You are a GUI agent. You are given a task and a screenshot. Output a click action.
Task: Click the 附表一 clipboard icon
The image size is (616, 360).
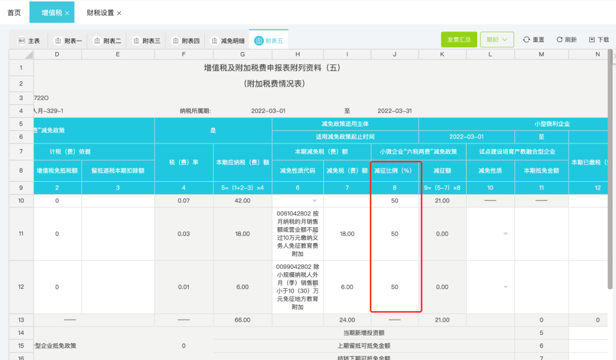coord(58,41)
